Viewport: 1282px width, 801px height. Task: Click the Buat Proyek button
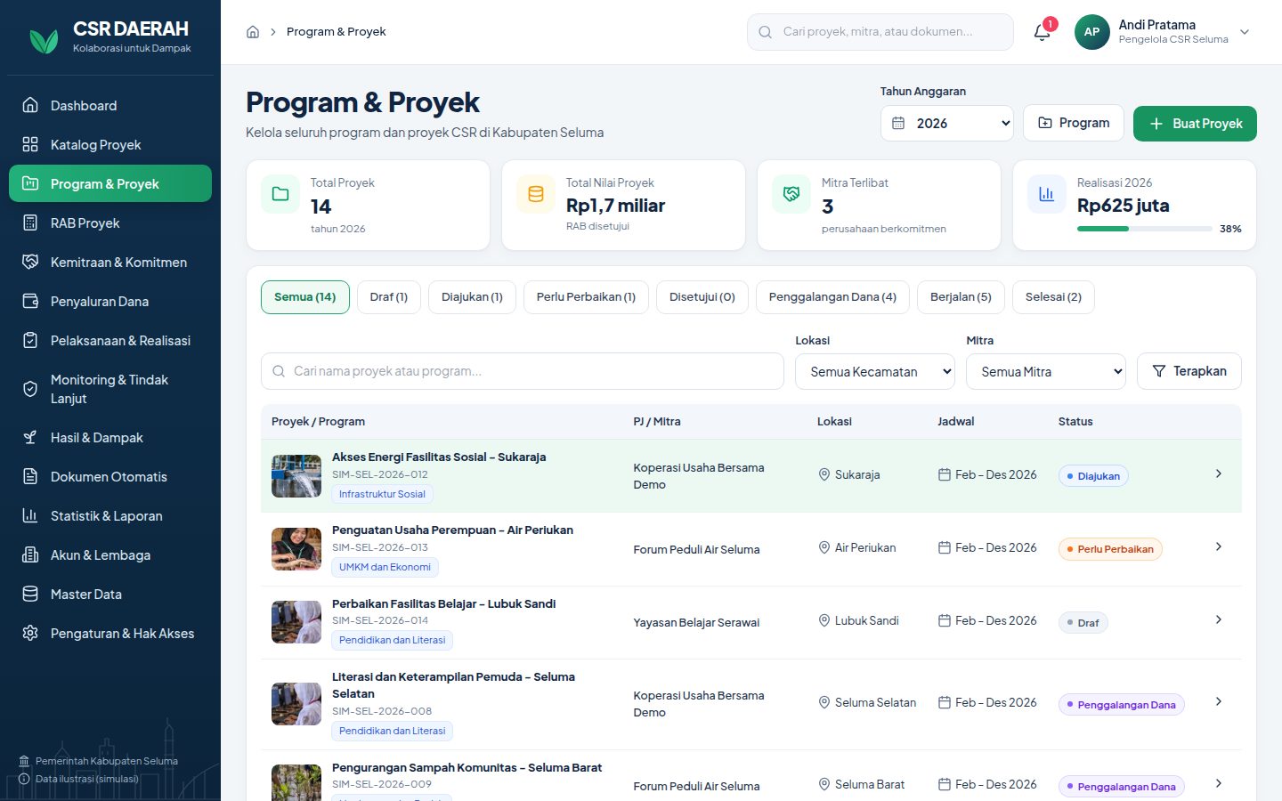(x=1195, y=124)
